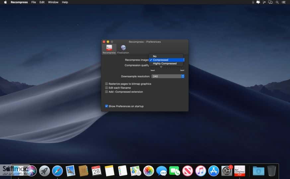Switch to the Finalization preferences tab

tap(123, 49)
